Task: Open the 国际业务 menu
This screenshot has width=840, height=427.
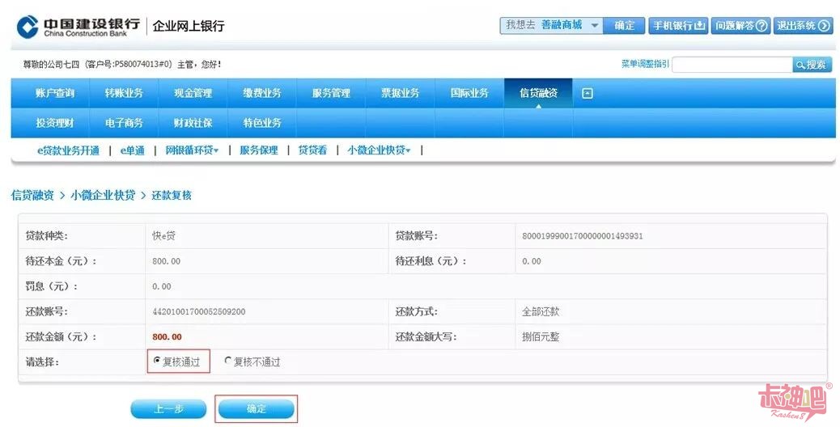Action: coord(469,93)
